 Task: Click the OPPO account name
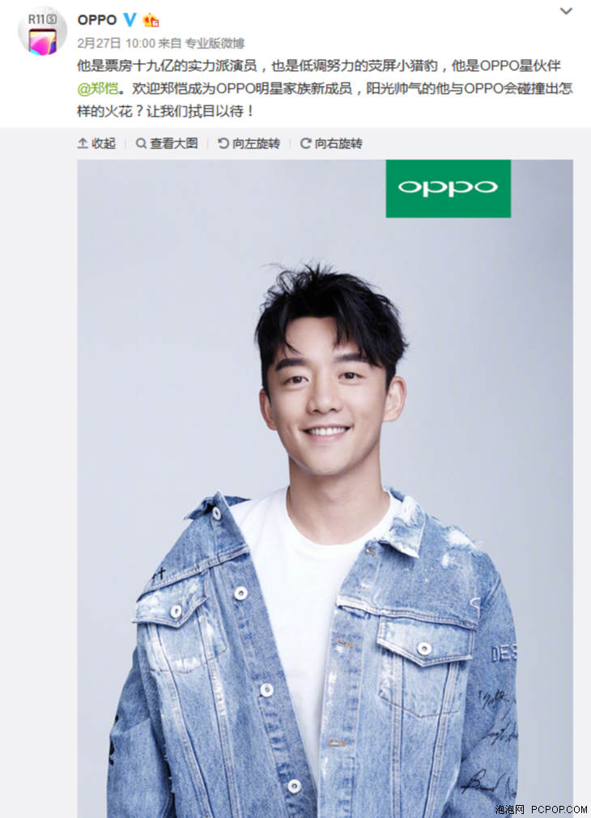coord(96,20)
